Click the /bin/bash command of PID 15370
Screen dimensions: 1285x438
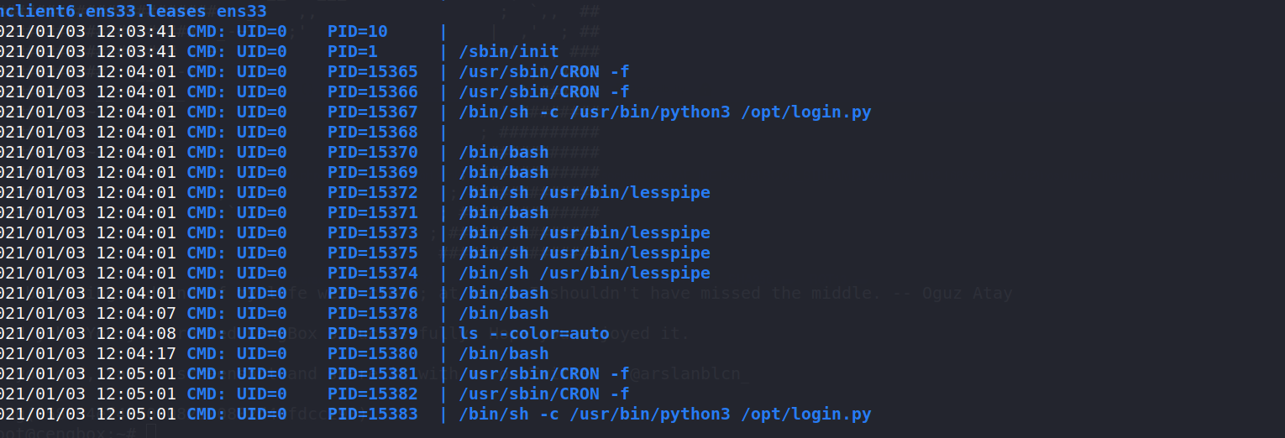coord(504,152)
